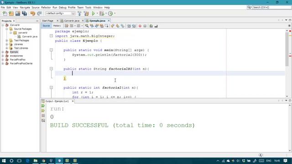Select ParcialFinalPooCliente project
The height and width of the screenshot is (164, 292).
[x=21, y=63]
